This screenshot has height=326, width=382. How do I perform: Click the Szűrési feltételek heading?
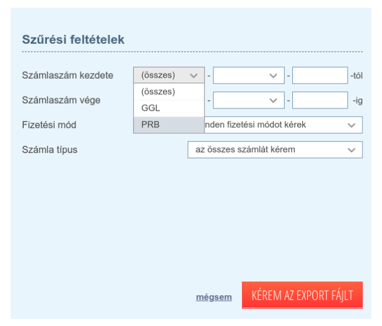pyautogui.click(x=73, y=40)
